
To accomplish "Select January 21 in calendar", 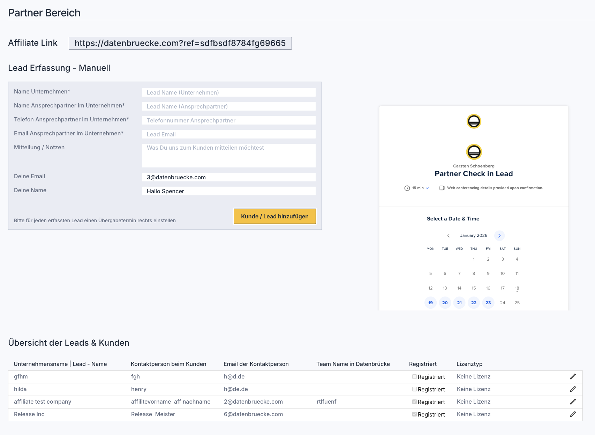I will click(459, 303).
